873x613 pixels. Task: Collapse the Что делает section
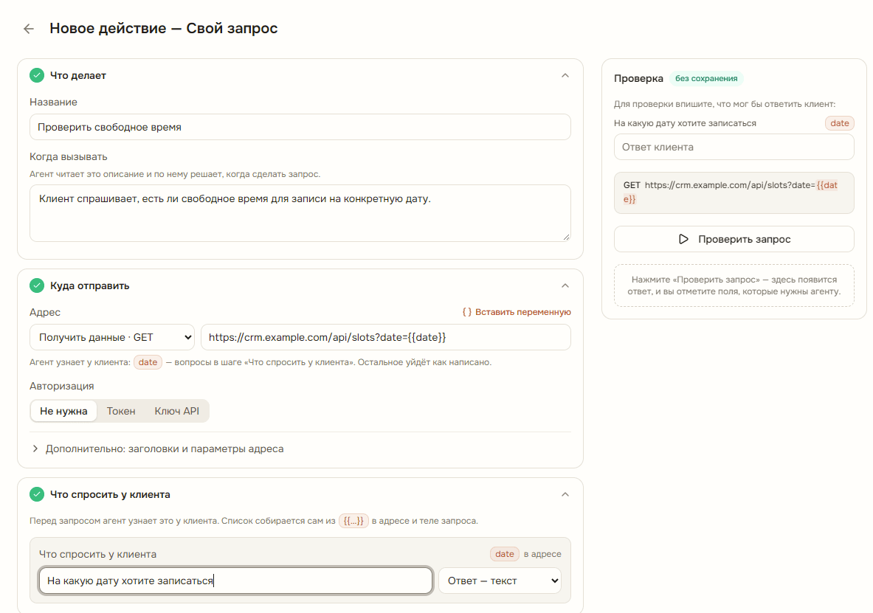pos(565,75)
